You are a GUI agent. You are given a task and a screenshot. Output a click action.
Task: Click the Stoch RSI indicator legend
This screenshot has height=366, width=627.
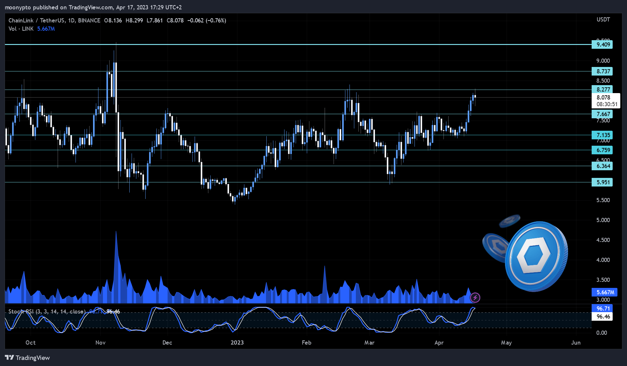(x=47, y=311)
